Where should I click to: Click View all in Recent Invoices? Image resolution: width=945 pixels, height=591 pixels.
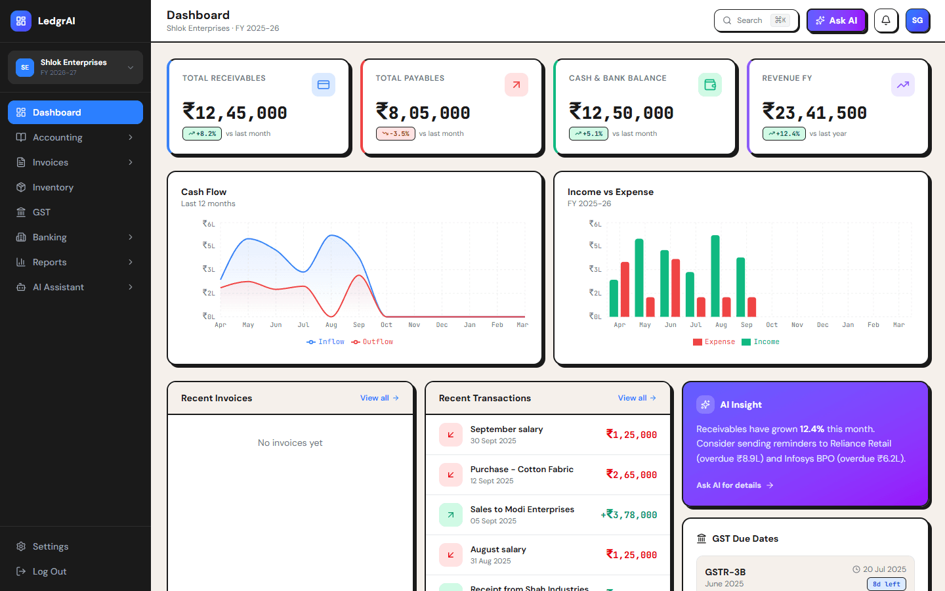[379, 398]
